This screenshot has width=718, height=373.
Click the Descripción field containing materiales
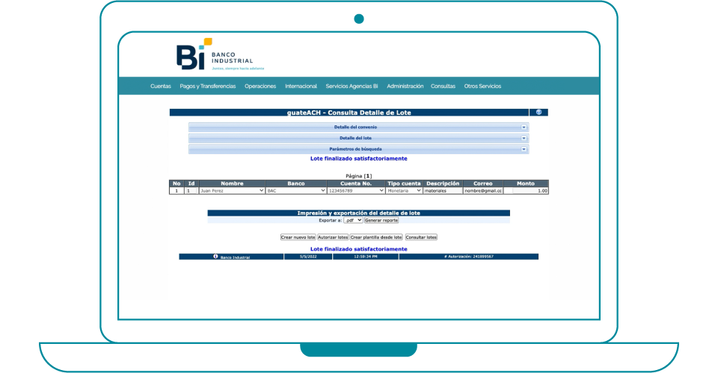(443, 191)
